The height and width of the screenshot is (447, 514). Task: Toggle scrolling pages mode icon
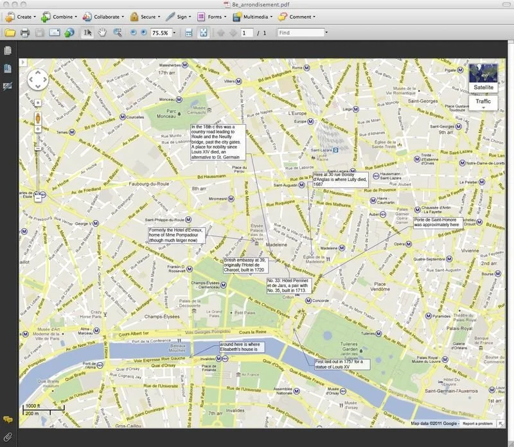coord(188,33)
